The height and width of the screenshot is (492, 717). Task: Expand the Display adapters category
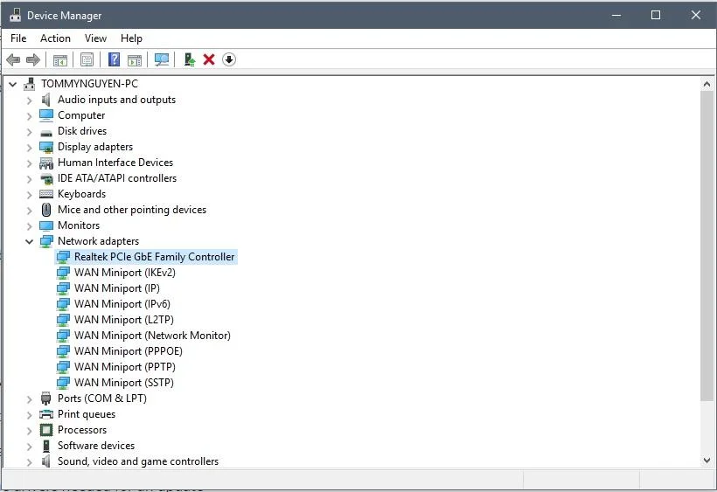click(29, 147)
